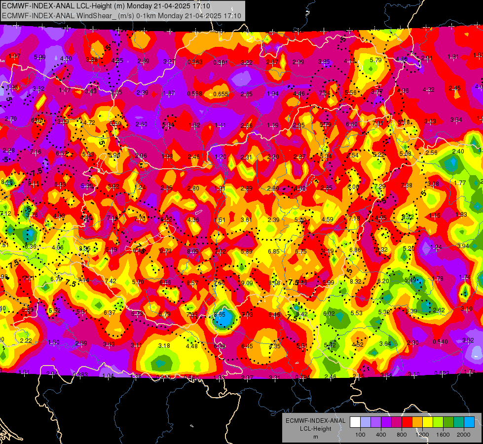Click the grid value 6.85
Screen dimensions: 483x444
click(x=273, y=252)
